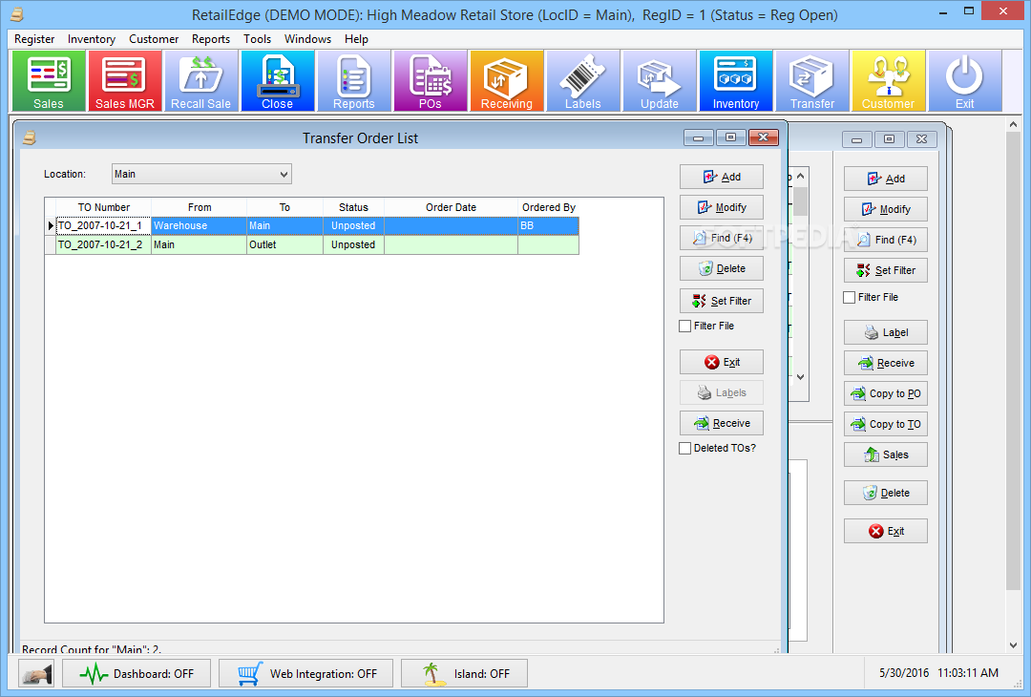Click the TO Number column header

[x=104, y=207]
